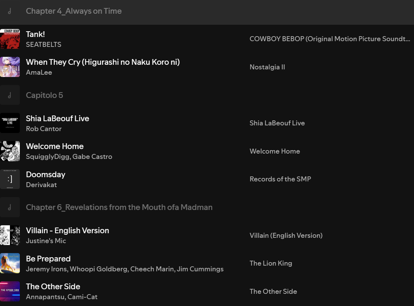Click the Villain English Version cover art
The height and width of the screenshot is (306, 414).
(10, 236)
